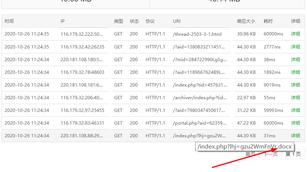Screen dimensions: 307x172
Task: Select IP 116.179.32.78:48603 cell
Action: click(x=82, y=72)
